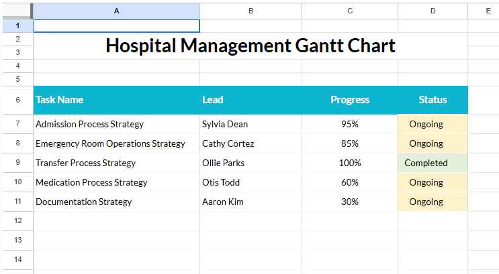
Task: Select row 11 header
Action: pos(17,202)
